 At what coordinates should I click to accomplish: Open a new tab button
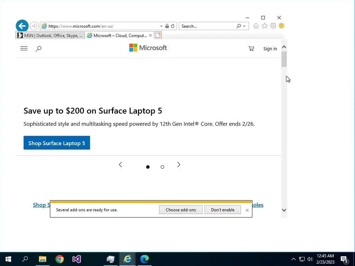pyautogui.click(x=158, y=35)
